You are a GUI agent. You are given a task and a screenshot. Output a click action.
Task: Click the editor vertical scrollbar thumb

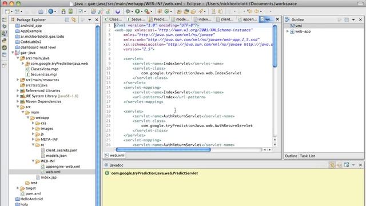275,46
